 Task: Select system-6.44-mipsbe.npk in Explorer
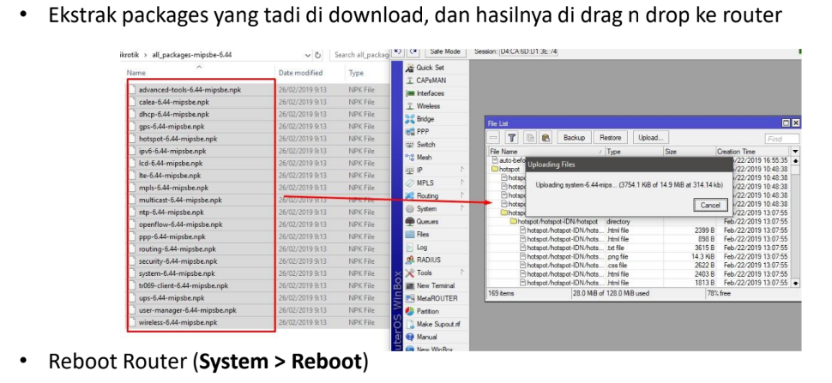(177, 273)
